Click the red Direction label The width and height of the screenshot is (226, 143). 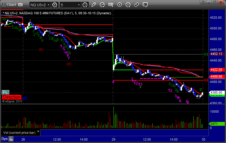(12, 97)
